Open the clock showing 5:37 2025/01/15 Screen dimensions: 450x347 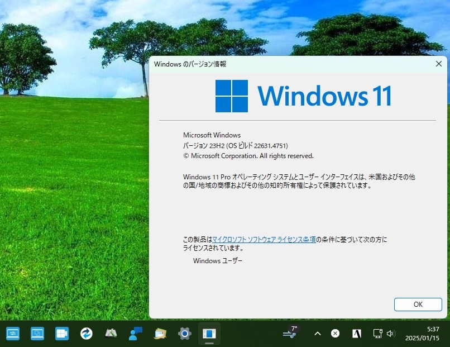(422, 334)
